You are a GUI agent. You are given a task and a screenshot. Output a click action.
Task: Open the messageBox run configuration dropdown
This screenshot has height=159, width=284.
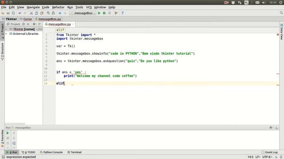pos(83,13)
